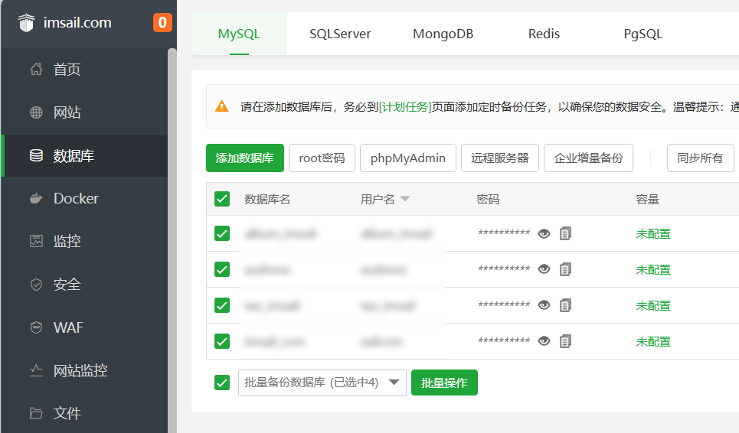
Task: Copy password in the last database row
Action: tap(565, 341)
